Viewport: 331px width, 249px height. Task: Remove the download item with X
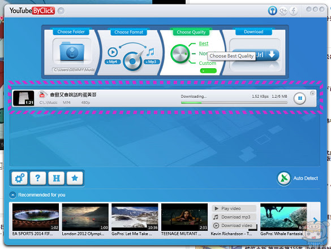pos(313,93)
